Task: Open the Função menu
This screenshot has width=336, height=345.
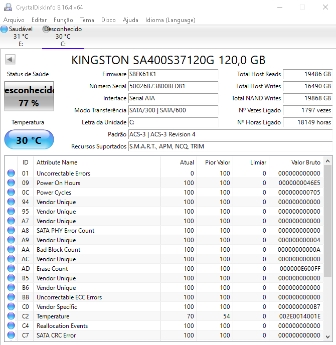Action: [63, 20]
